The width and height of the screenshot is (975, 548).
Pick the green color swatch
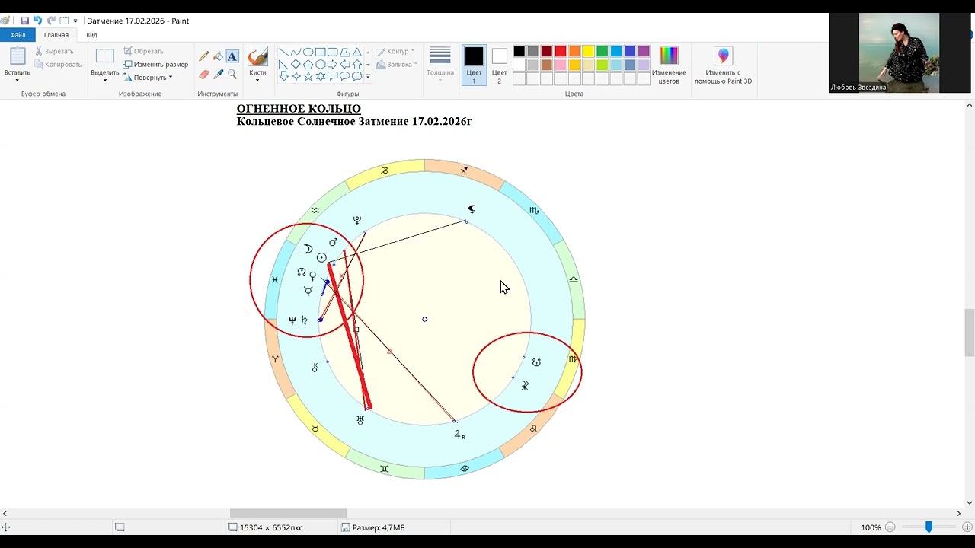point(602,52)
